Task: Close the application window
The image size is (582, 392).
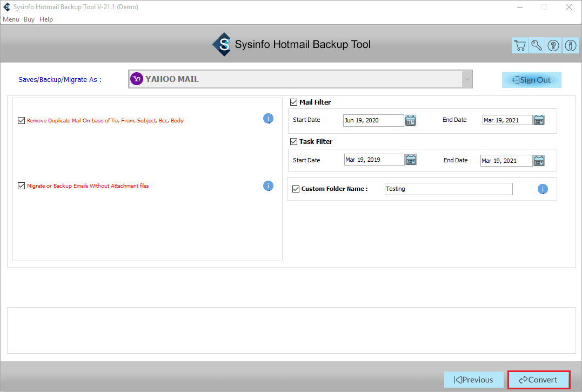Action: pos(568,7)
